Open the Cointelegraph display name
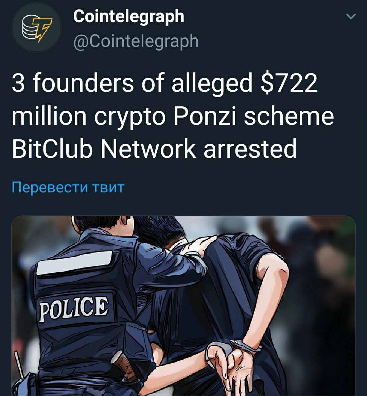This screenshot has height=396, width=367. tap(129, 17)
